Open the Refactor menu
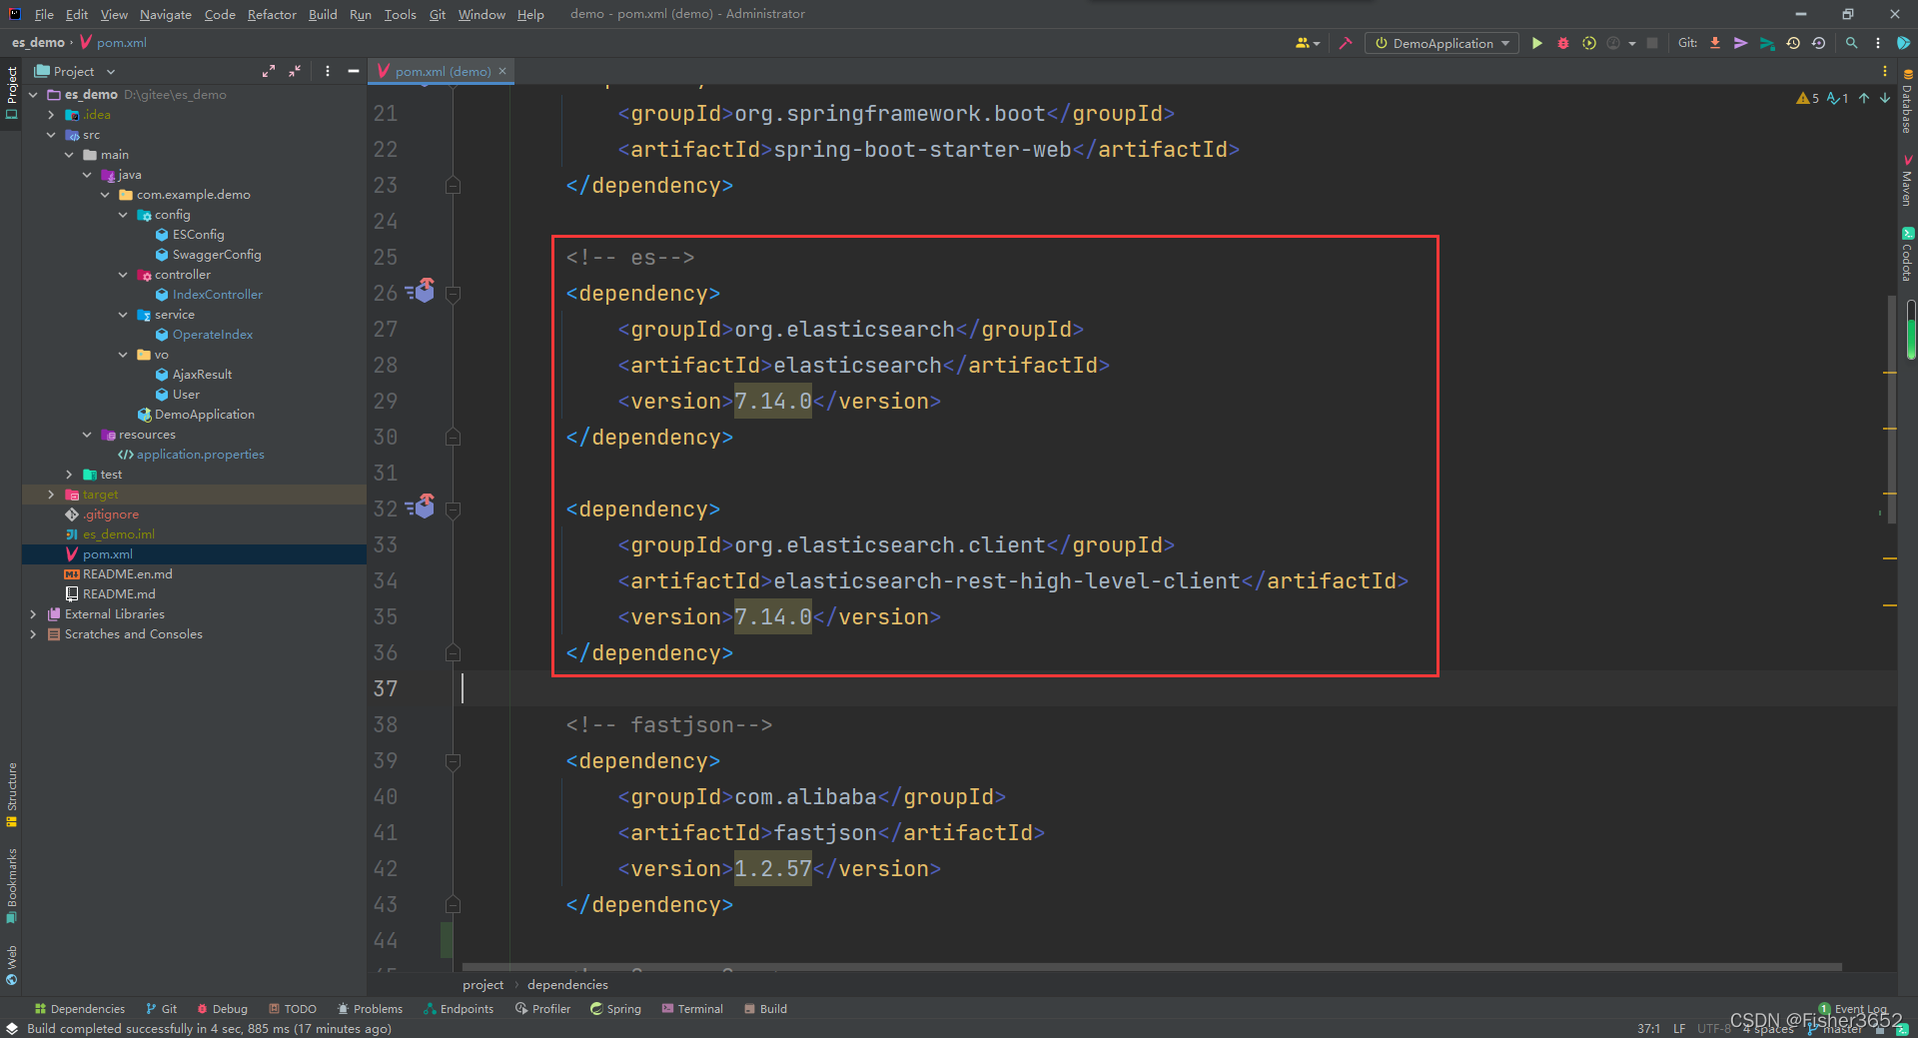Image resolution: width=1918 pixels, height=1038 pixels. pos(272,14)
